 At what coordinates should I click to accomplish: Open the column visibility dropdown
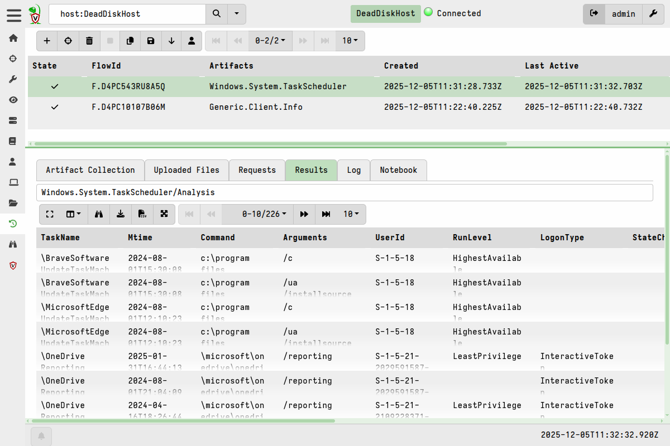pos(72,214)
